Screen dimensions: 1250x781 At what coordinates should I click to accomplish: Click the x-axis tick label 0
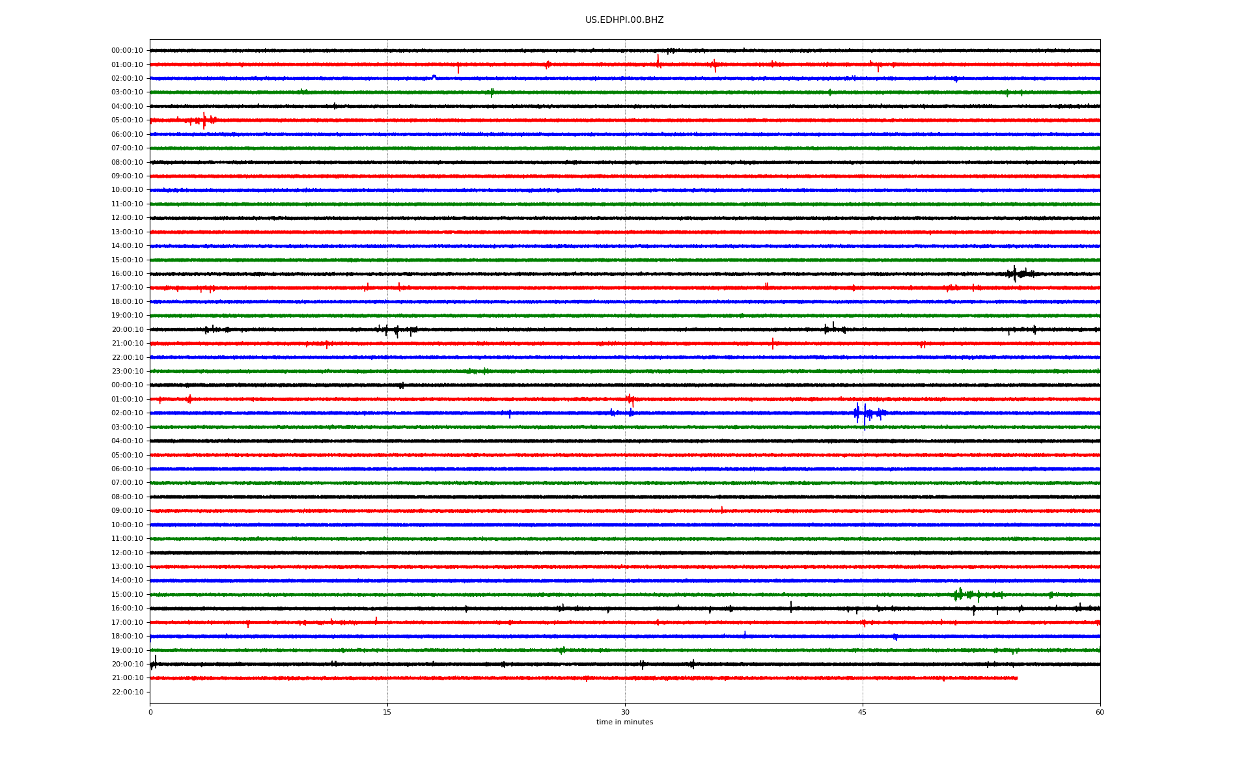tap(150, 712)
